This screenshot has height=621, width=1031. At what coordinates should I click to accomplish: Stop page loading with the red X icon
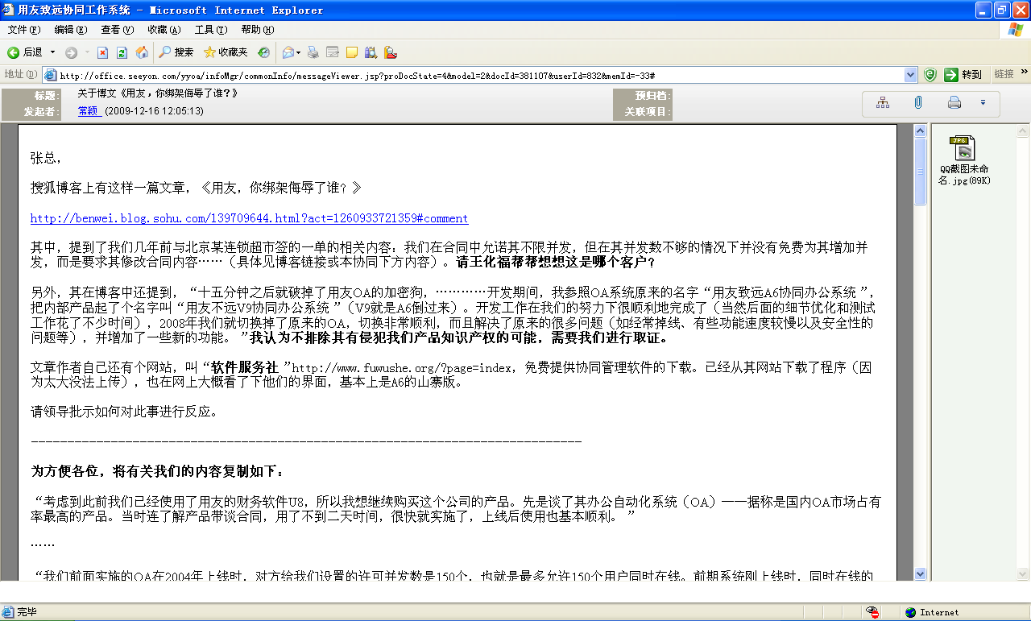coord(102,52)
